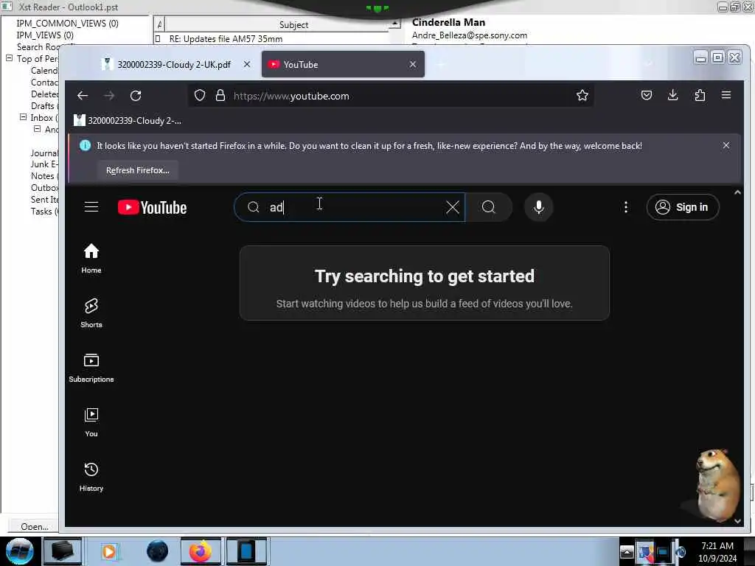The width and height of the screenshot is (755, 566).
Task: Open the Windows Start menu
Action: (x=19, y=551)
